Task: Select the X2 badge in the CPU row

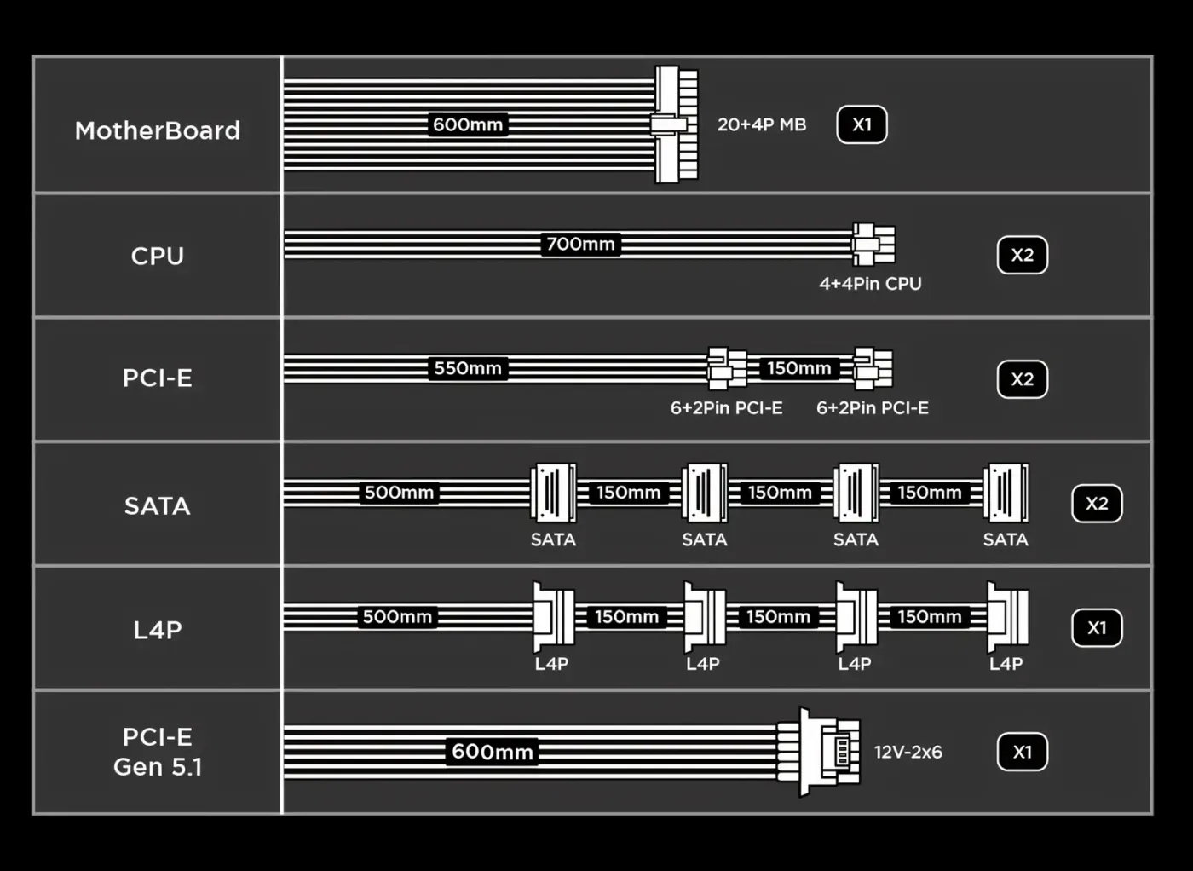Action: point(1023,255)
